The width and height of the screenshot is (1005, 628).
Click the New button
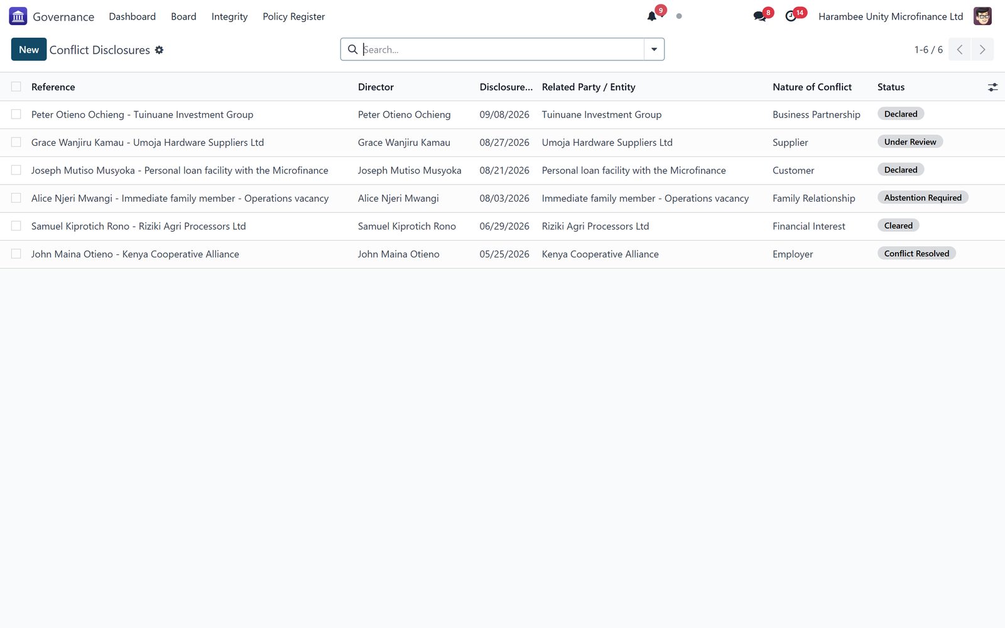(x=29, y=50)
